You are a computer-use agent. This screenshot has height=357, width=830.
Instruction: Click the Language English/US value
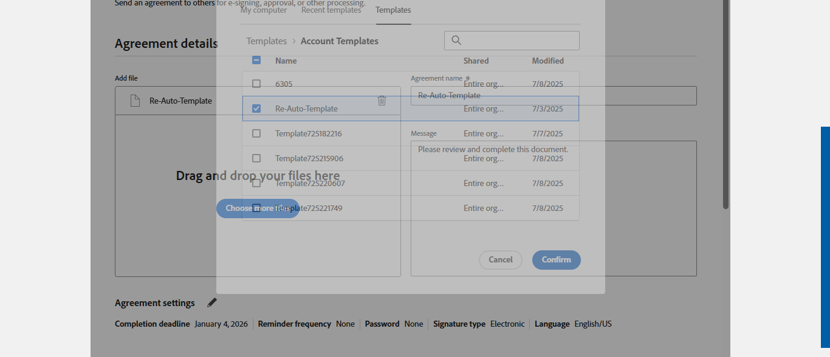[593, 324]
